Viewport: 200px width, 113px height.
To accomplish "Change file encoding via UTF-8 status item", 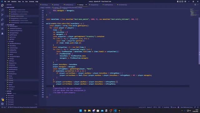I will [155, 107].
